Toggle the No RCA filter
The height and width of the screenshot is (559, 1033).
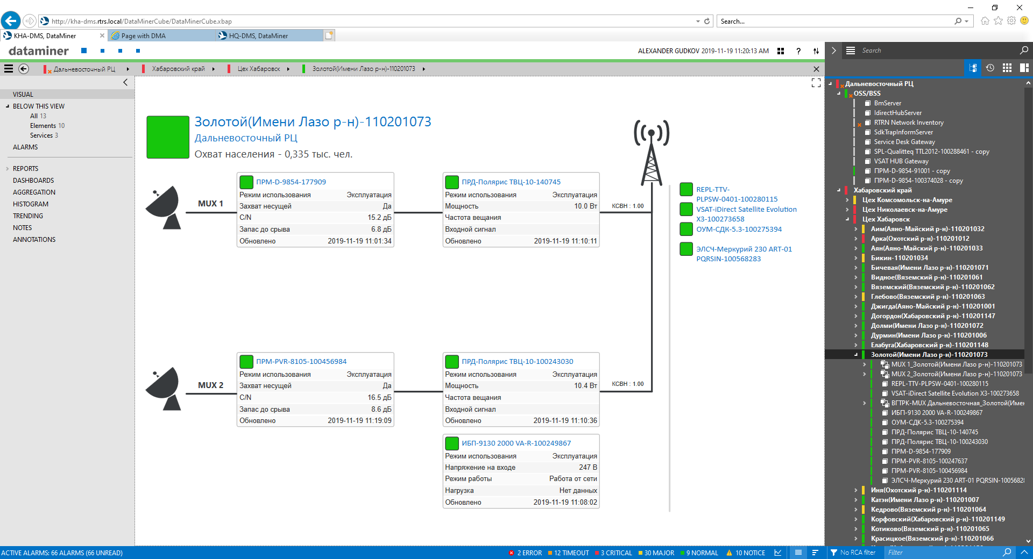coord(853,553)
